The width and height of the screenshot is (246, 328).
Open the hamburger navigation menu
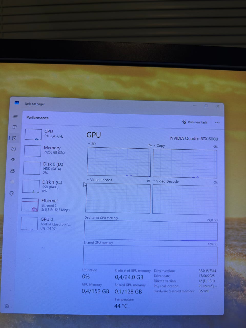pos(15,117)
